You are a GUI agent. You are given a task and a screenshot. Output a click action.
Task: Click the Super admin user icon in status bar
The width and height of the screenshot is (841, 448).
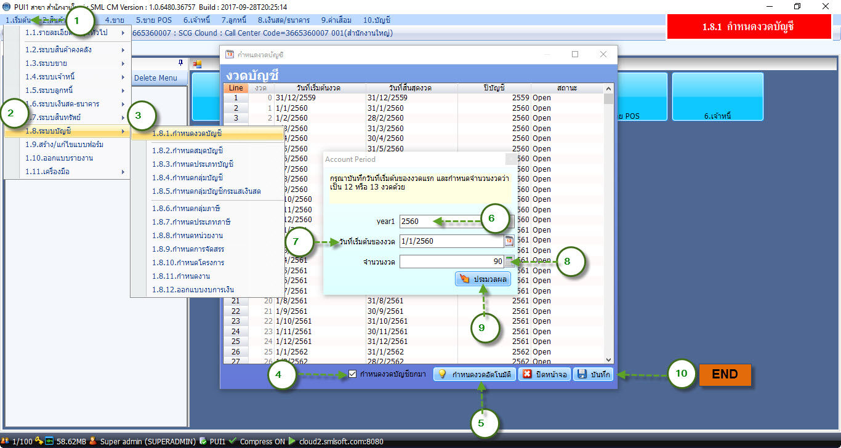[92, 441]
